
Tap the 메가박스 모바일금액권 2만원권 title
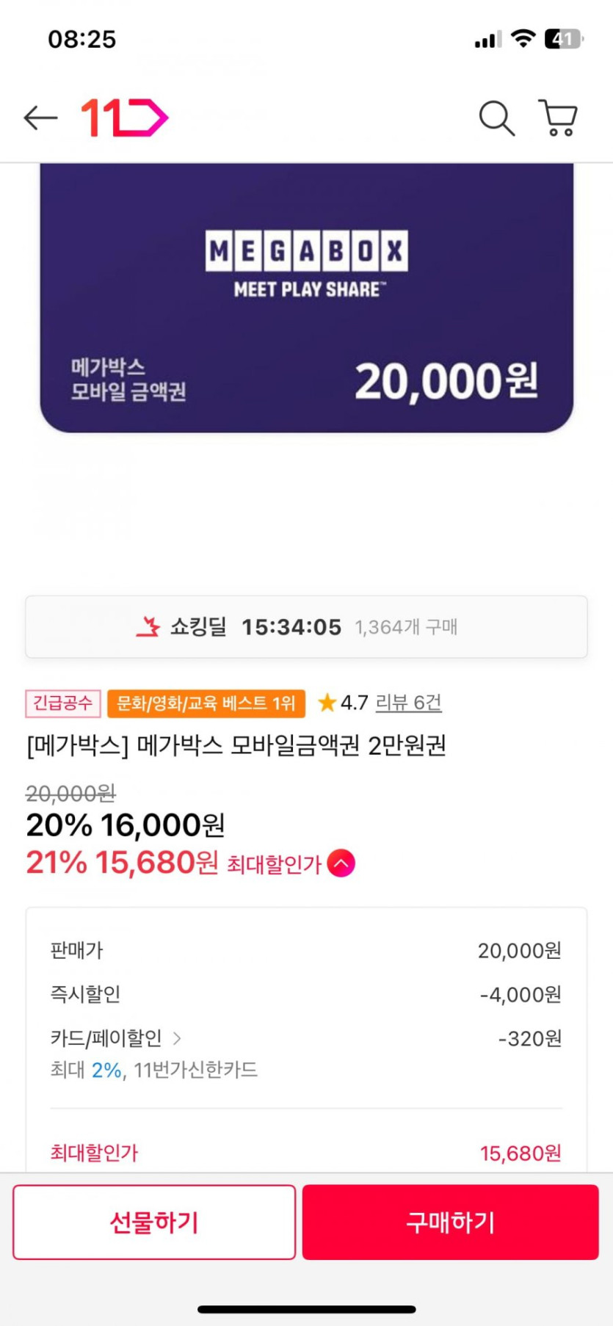236,745
